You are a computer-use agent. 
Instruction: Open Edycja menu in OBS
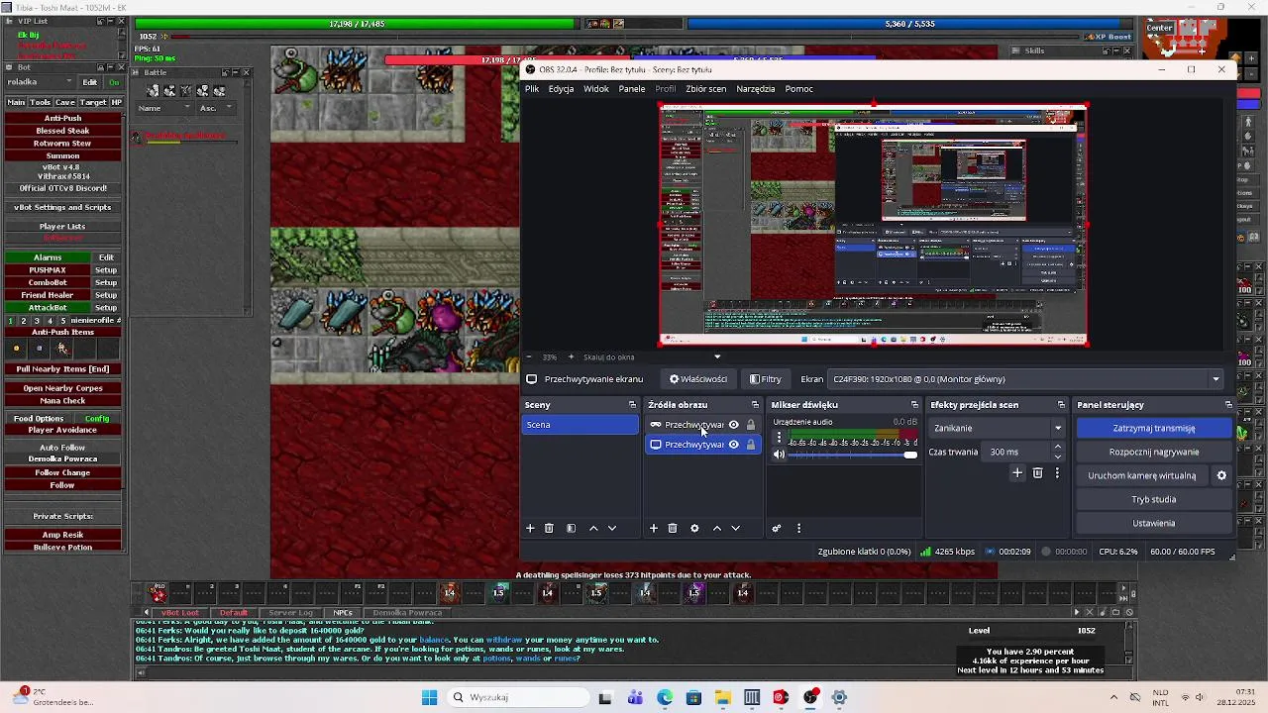click(x=561, y=89)
